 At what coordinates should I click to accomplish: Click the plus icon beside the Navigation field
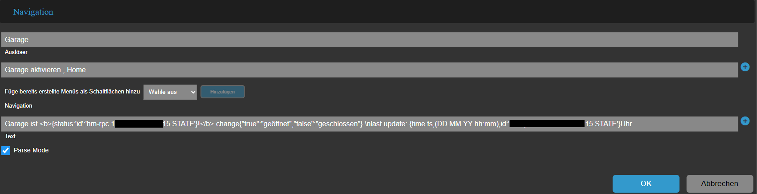pos(745,67)
